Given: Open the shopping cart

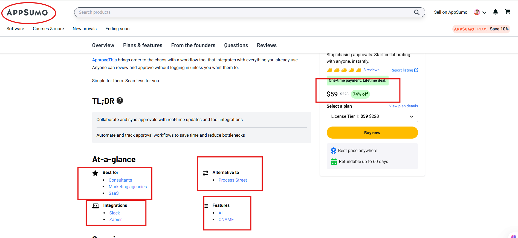Looking at the screenshot, I should click(508, 12).
